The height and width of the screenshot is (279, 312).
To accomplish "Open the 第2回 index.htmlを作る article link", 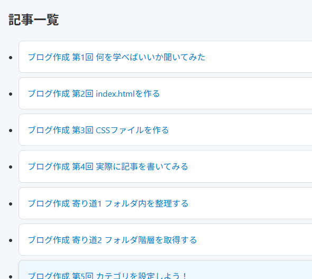I will pyautogui.click(x=94, y=94).
